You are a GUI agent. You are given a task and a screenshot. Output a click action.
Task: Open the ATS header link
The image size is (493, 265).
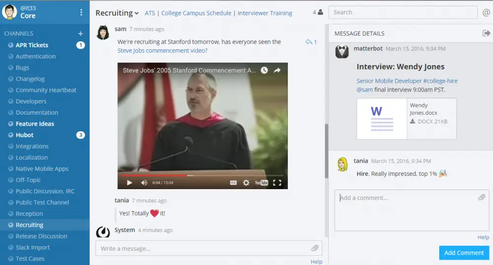click(x=150, y=13)
